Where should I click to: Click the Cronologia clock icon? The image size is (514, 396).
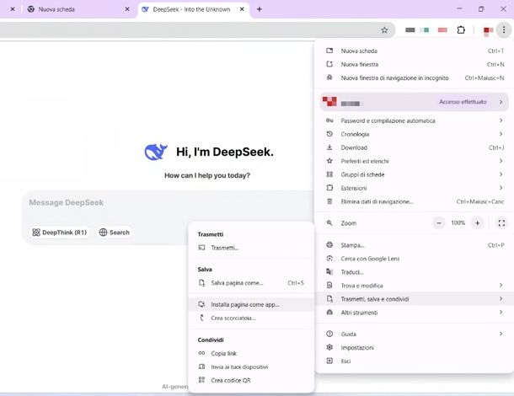point(329,134)
